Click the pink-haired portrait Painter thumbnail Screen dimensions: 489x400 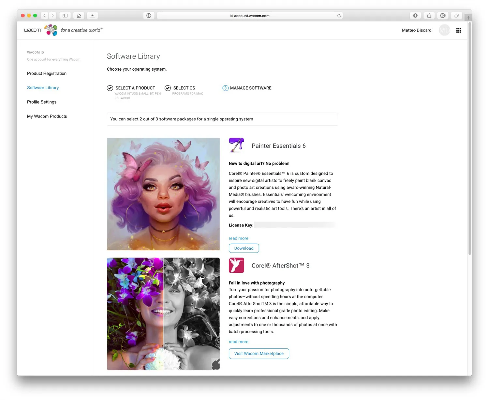click(163, 194)
